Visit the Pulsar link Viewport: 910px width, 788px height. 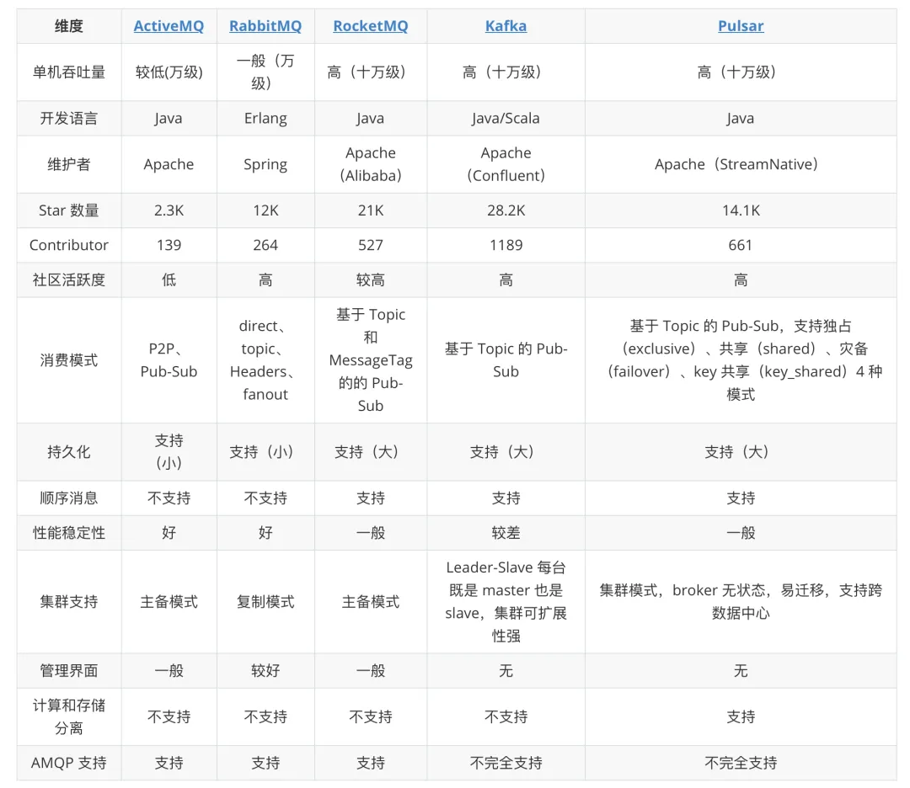(x=741, y=26)
